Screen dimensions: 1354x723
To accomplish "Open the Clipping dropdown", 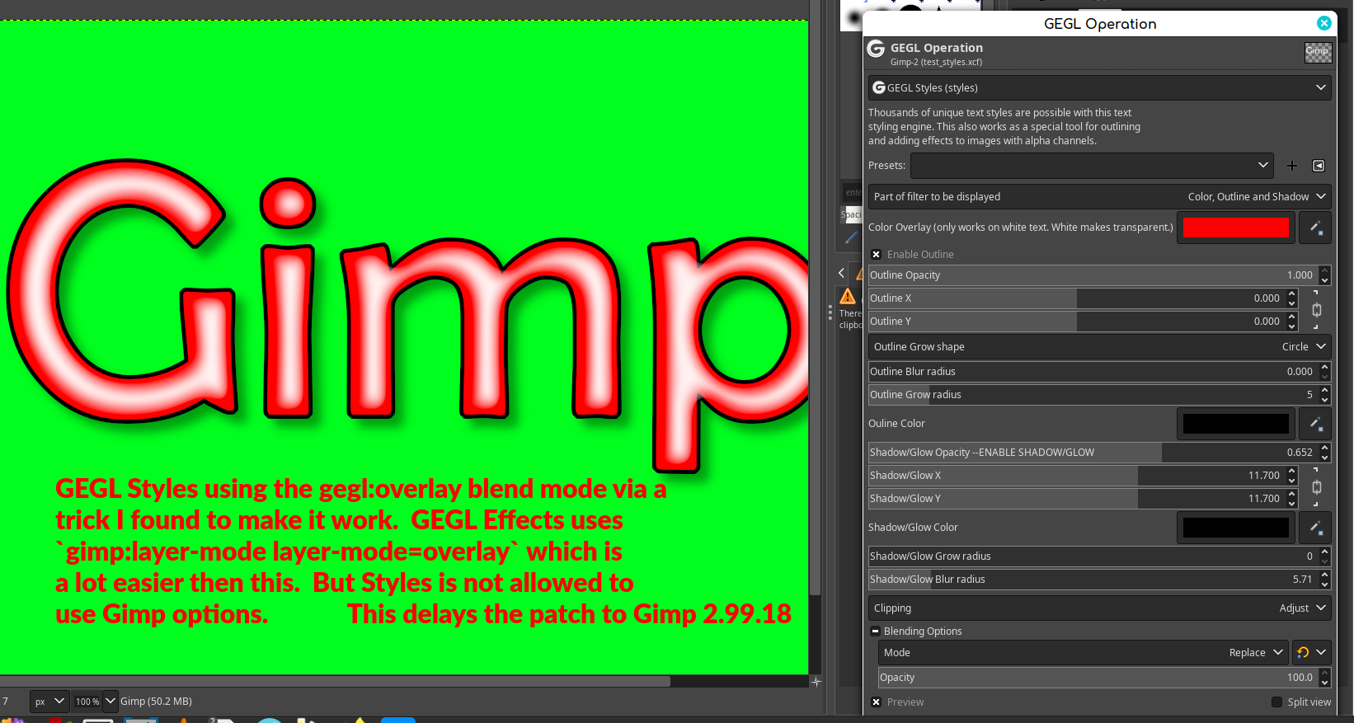I will (x=1100, y=608).
